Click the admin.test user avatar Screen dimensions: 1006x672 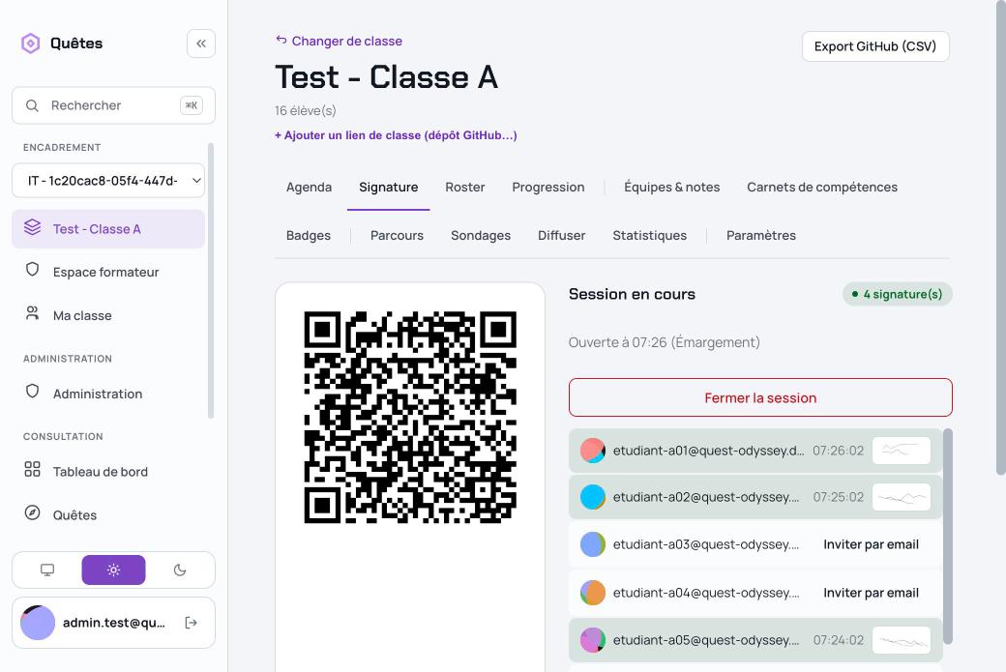[x=38, y=623]
